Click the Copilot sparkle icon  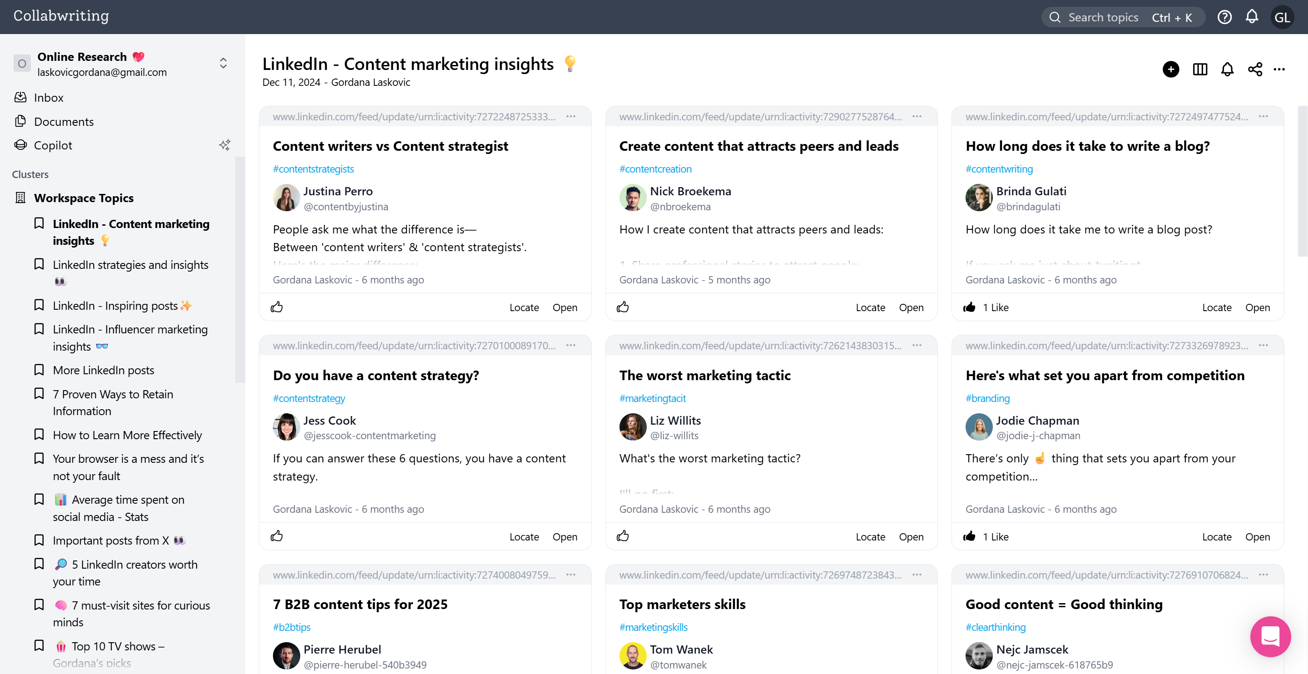pyautogui.click(x=224, y=145)
